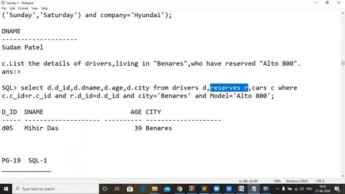Switch to Word document in taskbar

coord(241,189)
